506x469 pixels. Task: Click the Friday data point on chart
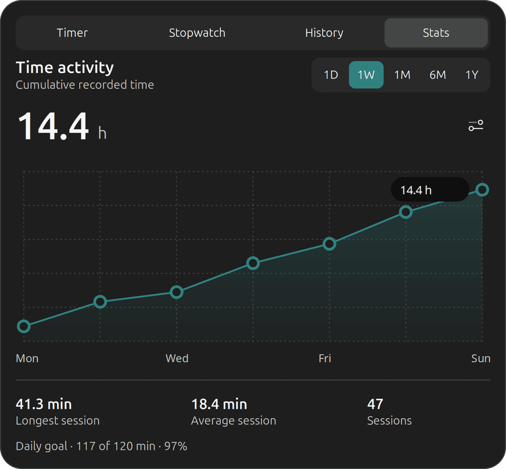329,244
